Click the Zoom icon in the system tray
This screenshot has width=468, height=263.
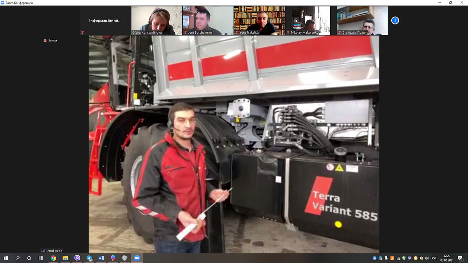[375, 258]
